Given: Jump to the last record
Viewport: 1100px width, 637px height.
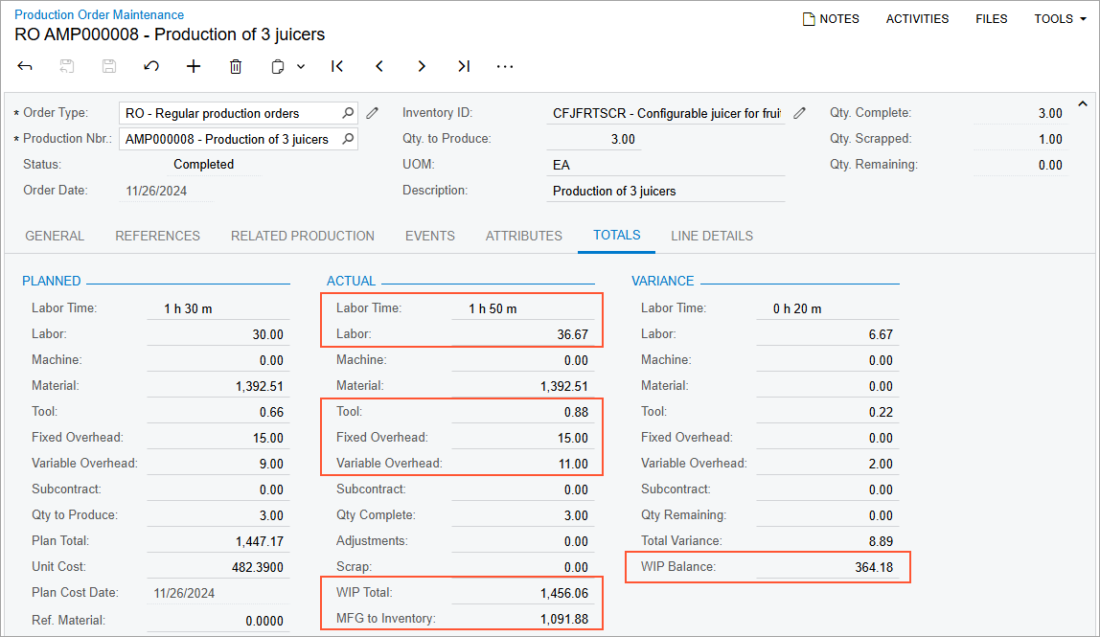Looking at the screenshot, I should point(464,66).
